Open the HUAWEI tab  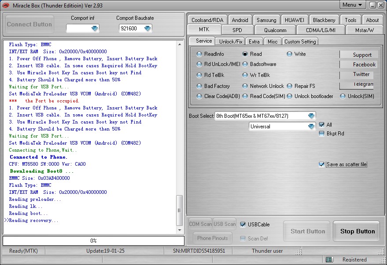[295, 20]
